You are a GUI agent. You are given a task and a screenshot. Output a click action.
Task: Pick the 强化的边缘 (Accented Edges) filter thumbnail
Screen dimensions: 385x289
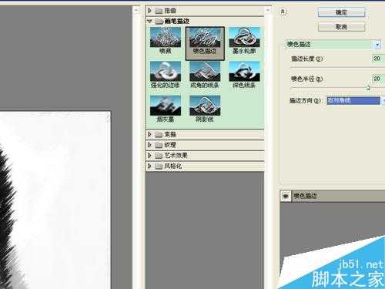166,75
